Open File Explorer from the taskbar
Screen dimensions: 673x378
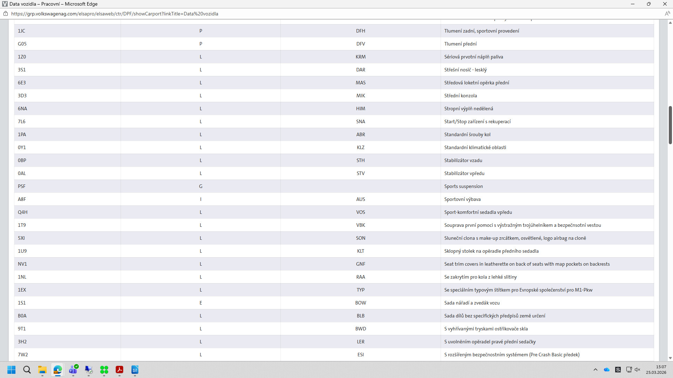tap(42, 370)
